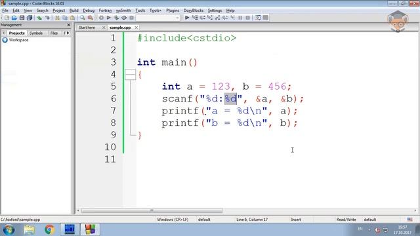420x236 pixels.
Task: Switch to the Symbols tab
Action: coord(36,33)
